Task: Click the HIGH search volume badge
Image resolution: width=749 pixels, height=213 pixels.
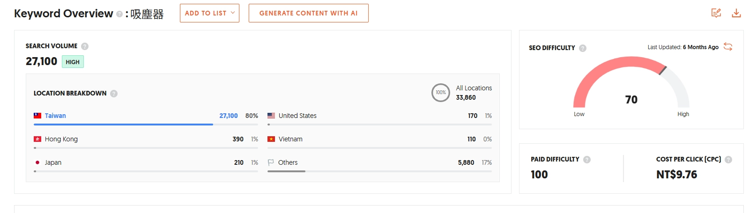Action: point(73,62)
